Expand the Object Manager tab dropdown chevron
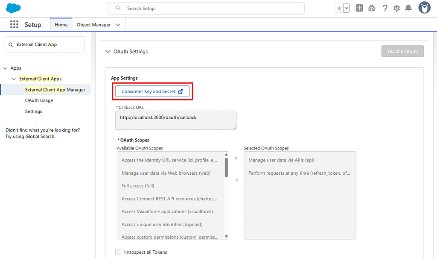Screen dimensions: 437x258 pos(118,25)
